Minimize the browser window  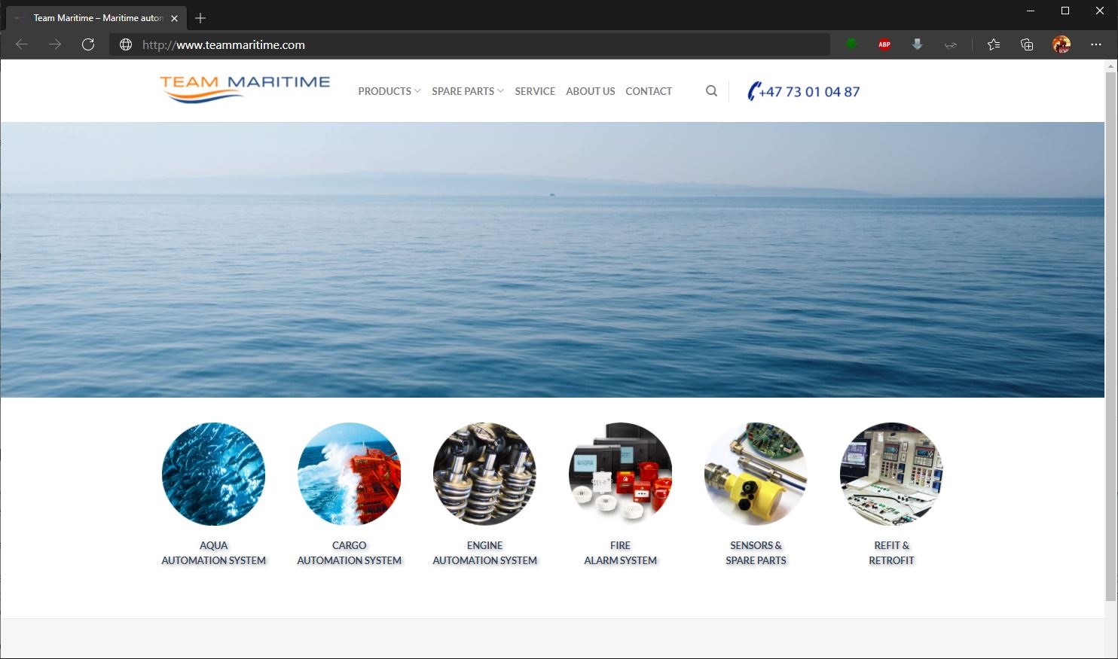pos(1031,11)
